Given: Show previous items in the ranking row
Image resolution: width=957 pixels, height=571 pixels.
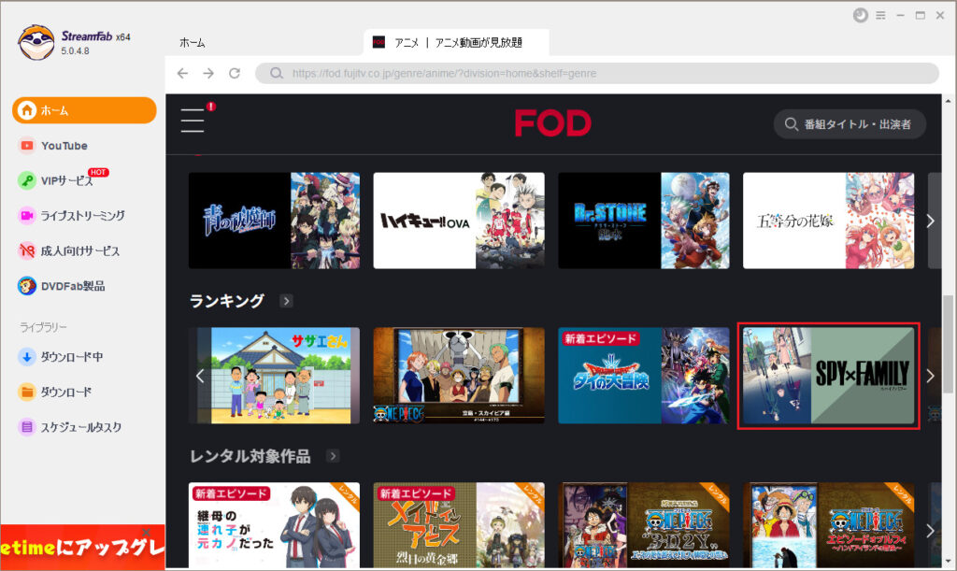Looking at the screenshot, I should [200, 376].
